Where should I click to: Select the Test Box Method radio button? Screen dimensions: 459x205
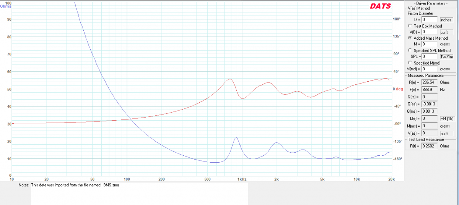pyautogui.click(x=410, y=26)
